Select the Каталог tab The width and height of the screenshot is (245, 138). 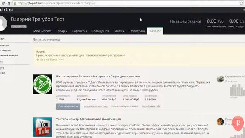(155, 31)
